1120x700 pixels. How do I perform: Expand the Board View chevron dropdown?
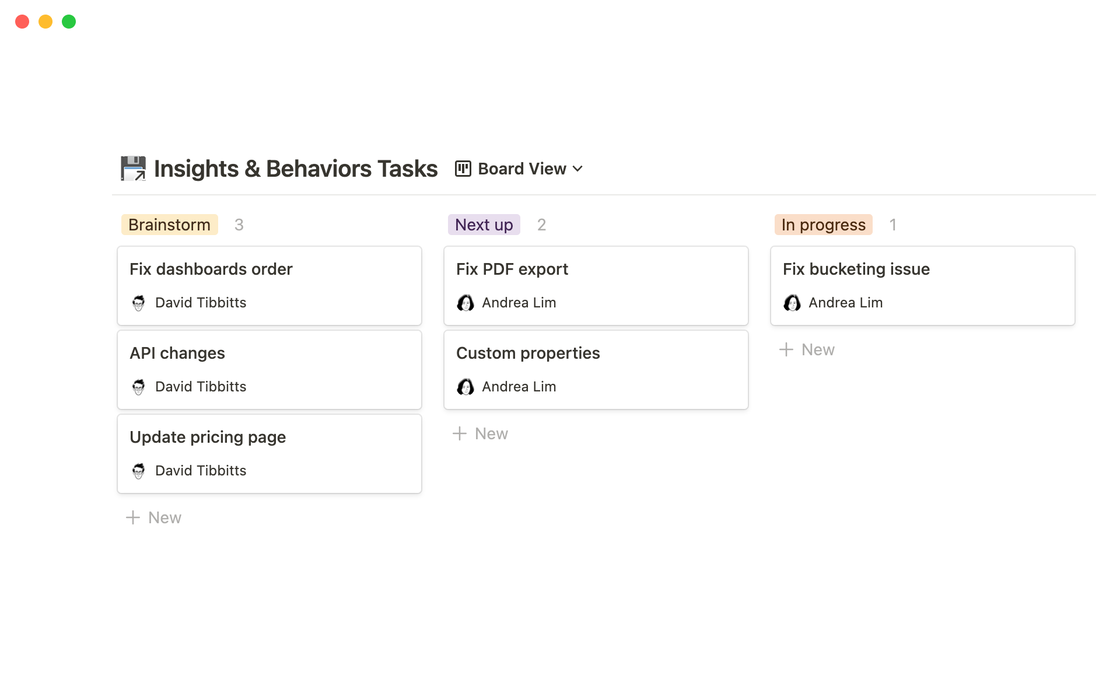click(x=578, y=169)
